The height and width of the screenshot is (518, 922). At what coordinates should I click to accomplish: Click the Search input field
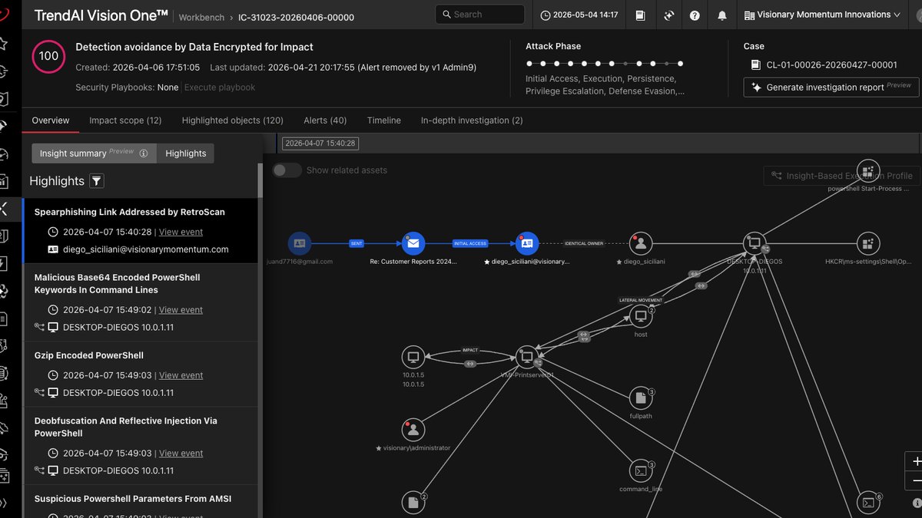(480, 15)
